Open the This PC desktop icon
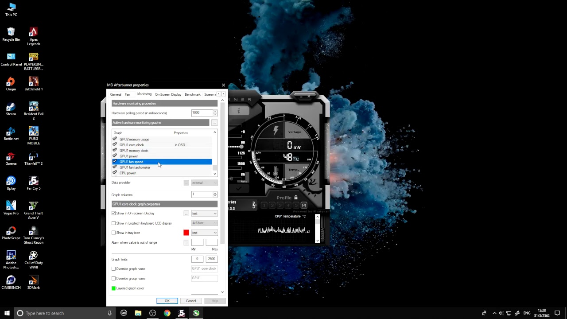Screen dimensions: 567x319 (11, 9)
